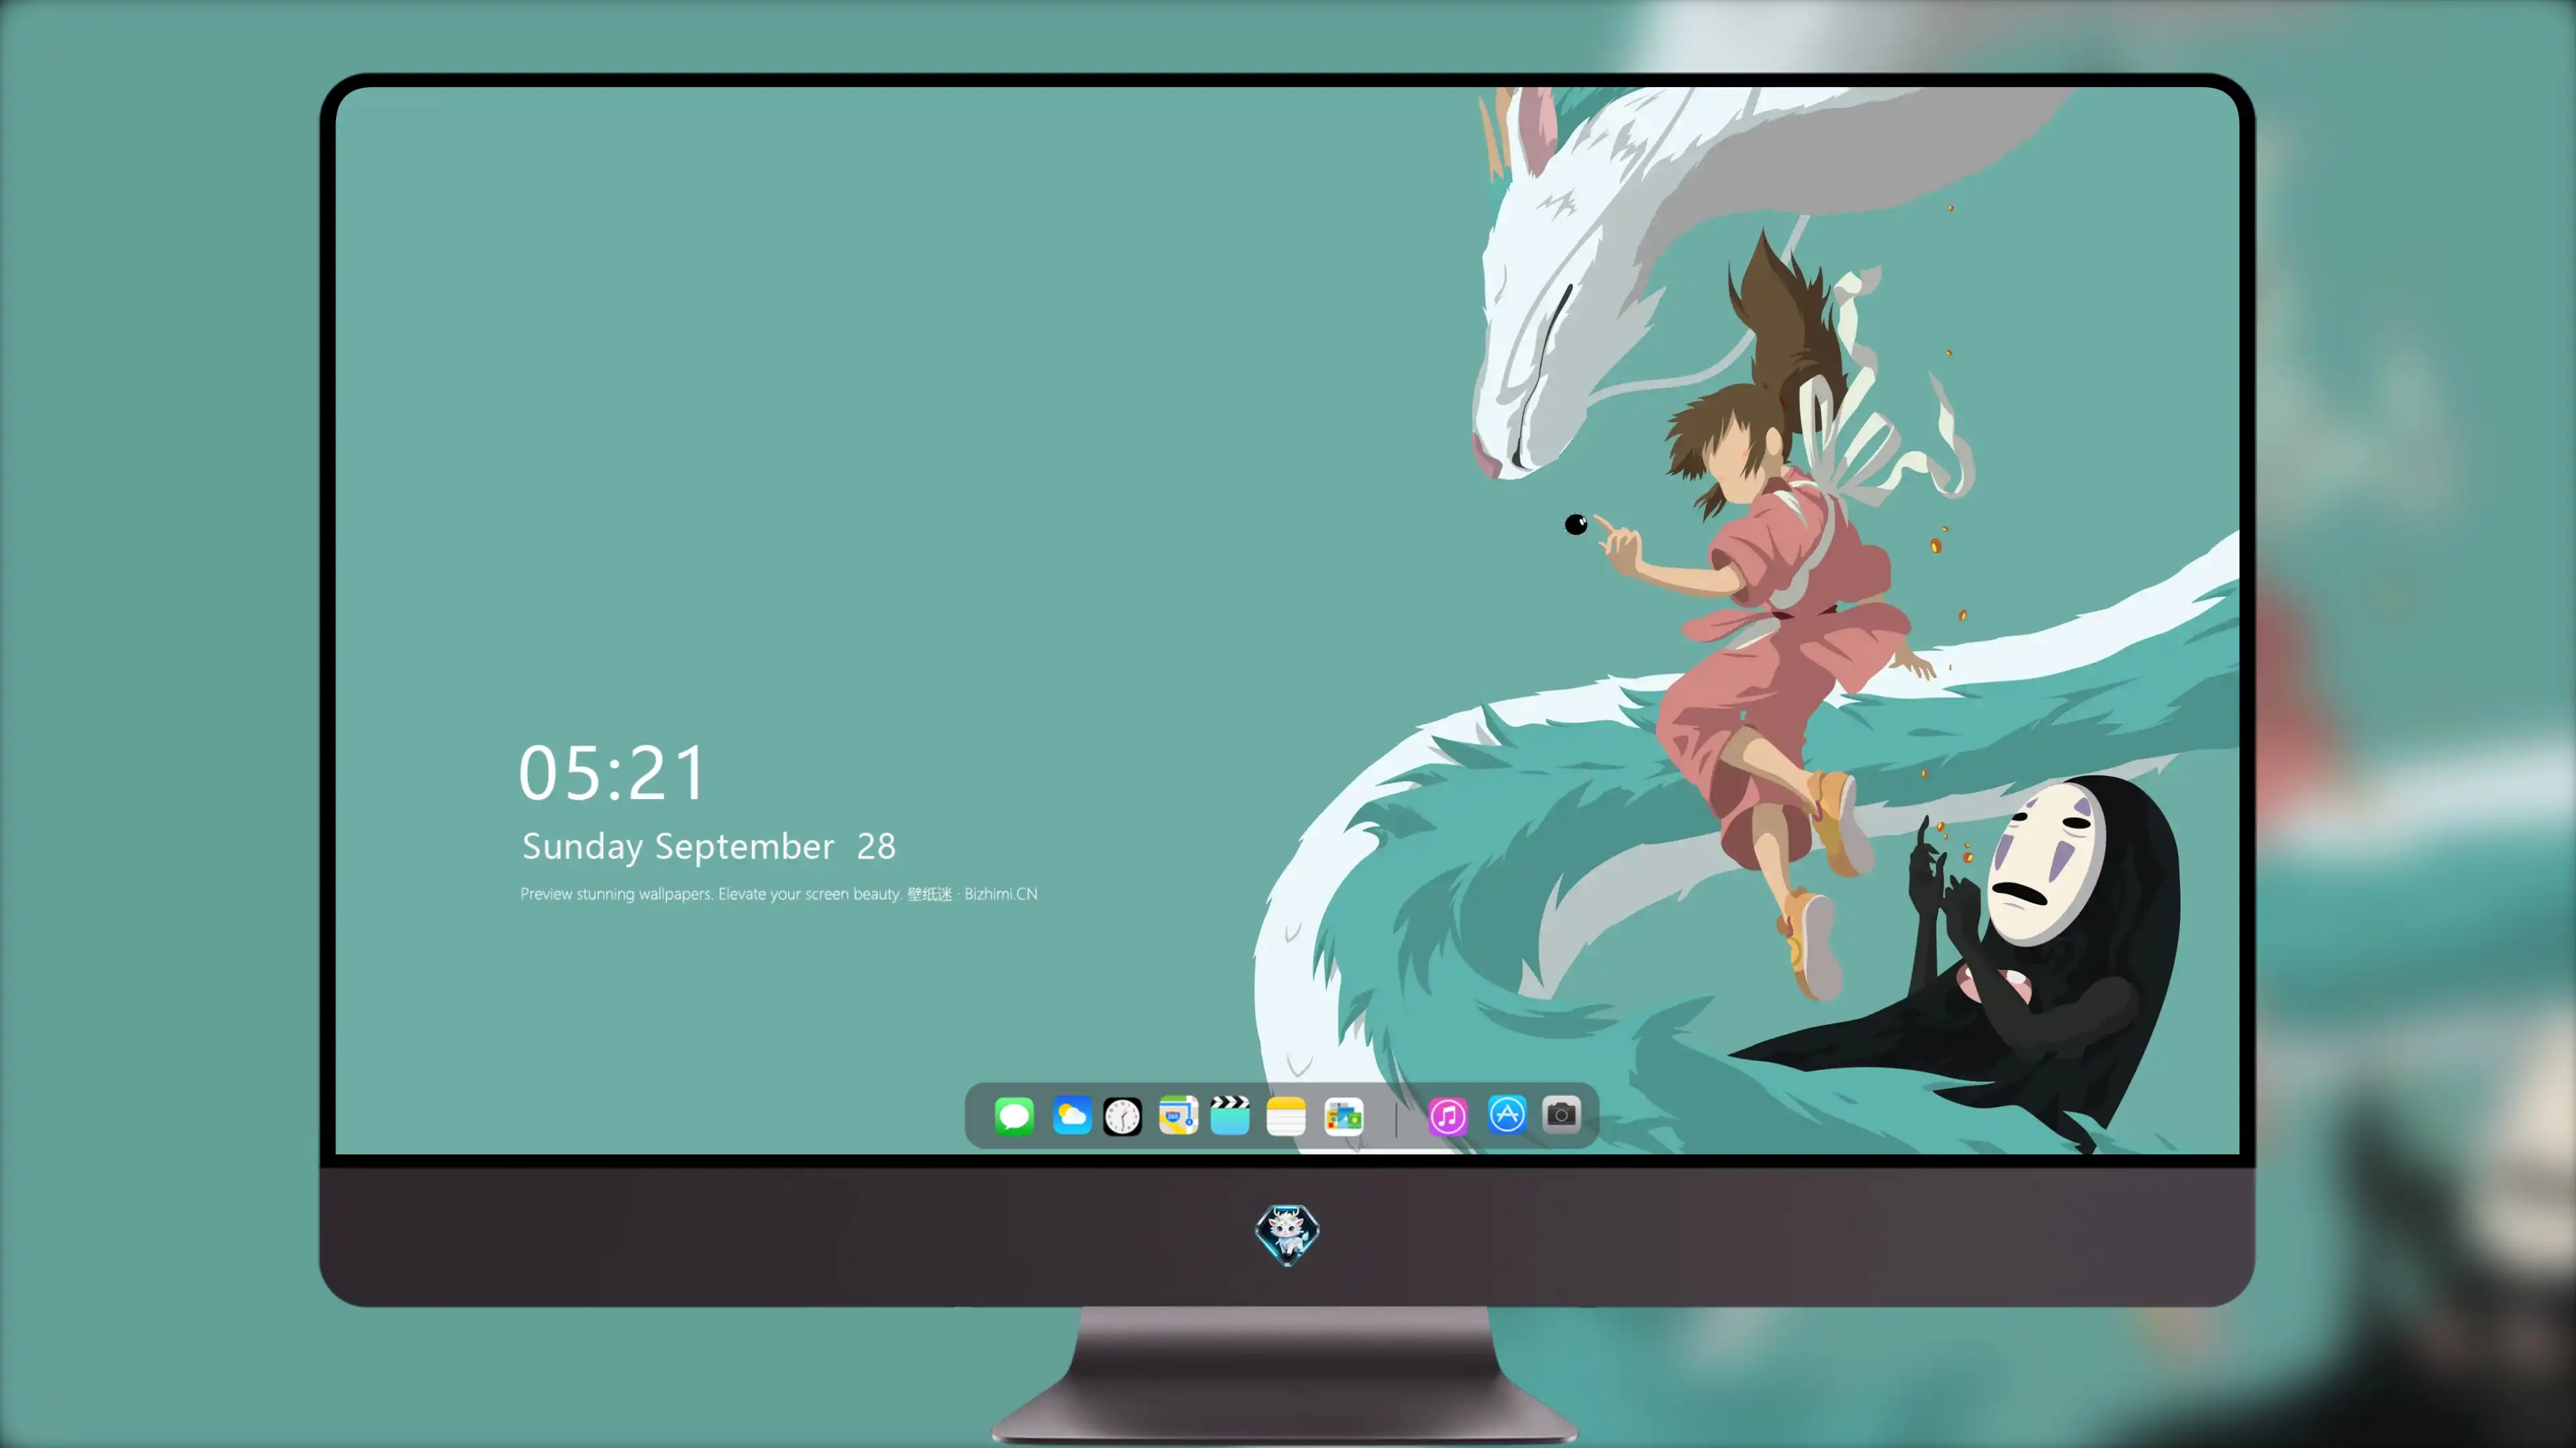Viewport: 2576px width, 1448px height.
Task: Open the photo collage app icon in the dock
Action: pyautogui.click(x=1343, y=1116)
